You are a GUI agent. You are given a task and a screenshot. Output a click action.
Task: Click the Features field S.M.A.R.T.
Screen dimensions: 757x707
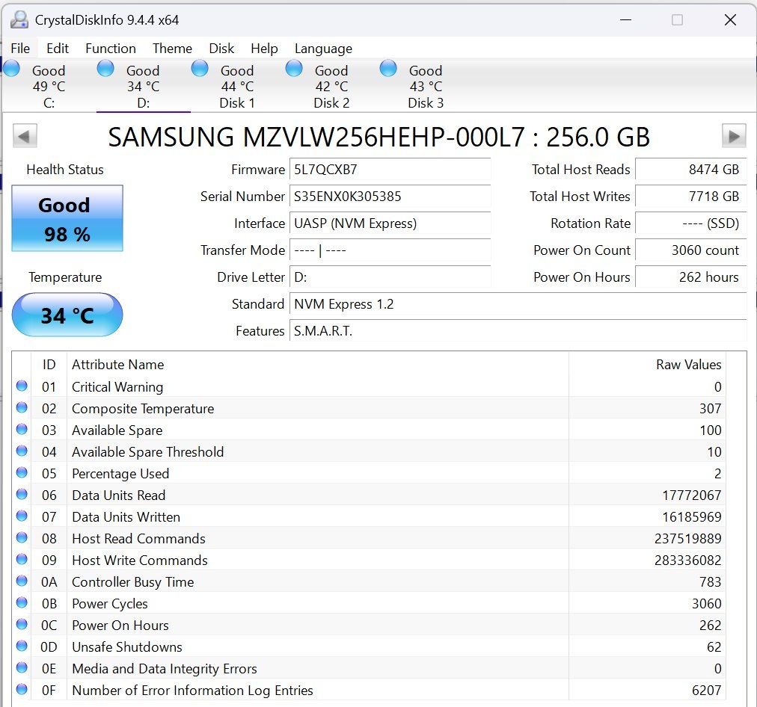tap(518, 331)
